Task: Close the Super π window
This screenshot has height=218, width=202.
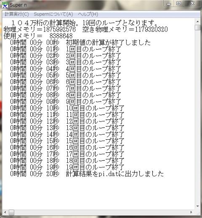Action: tap(192, 3)
